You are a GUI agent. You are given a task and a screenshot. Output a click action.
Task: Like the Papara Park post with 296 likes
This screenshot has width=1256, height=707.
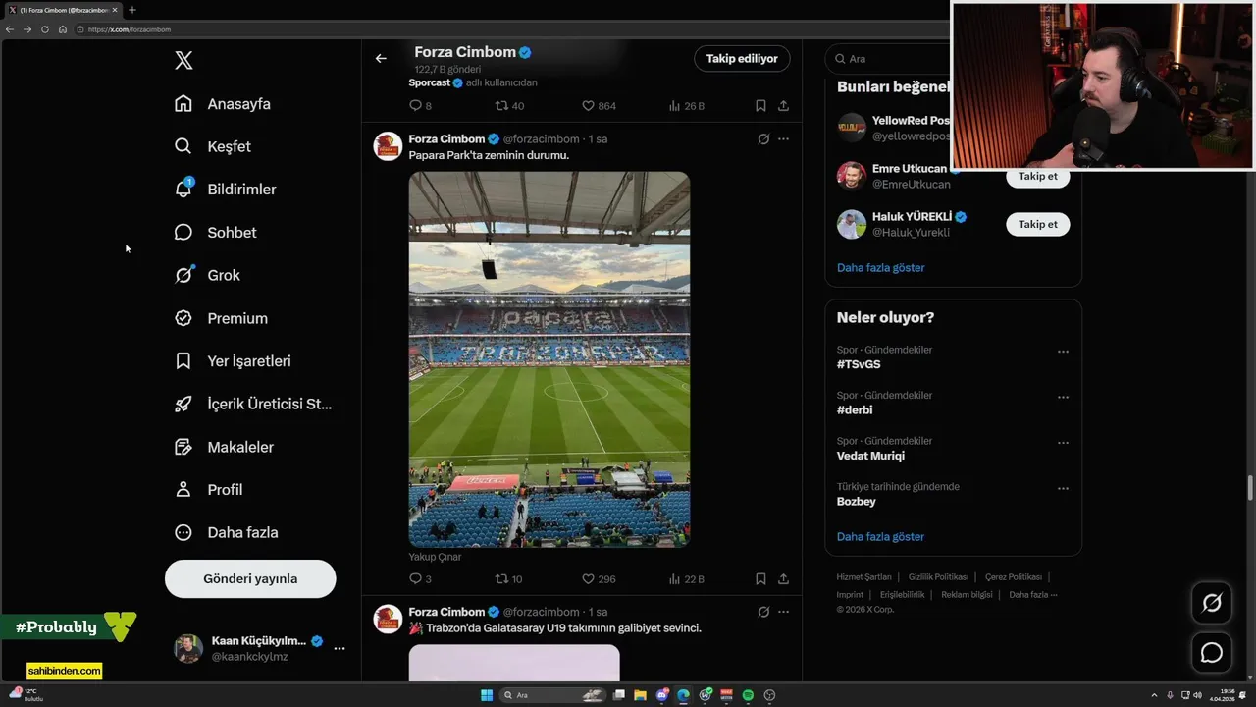[x=599, y=579]
